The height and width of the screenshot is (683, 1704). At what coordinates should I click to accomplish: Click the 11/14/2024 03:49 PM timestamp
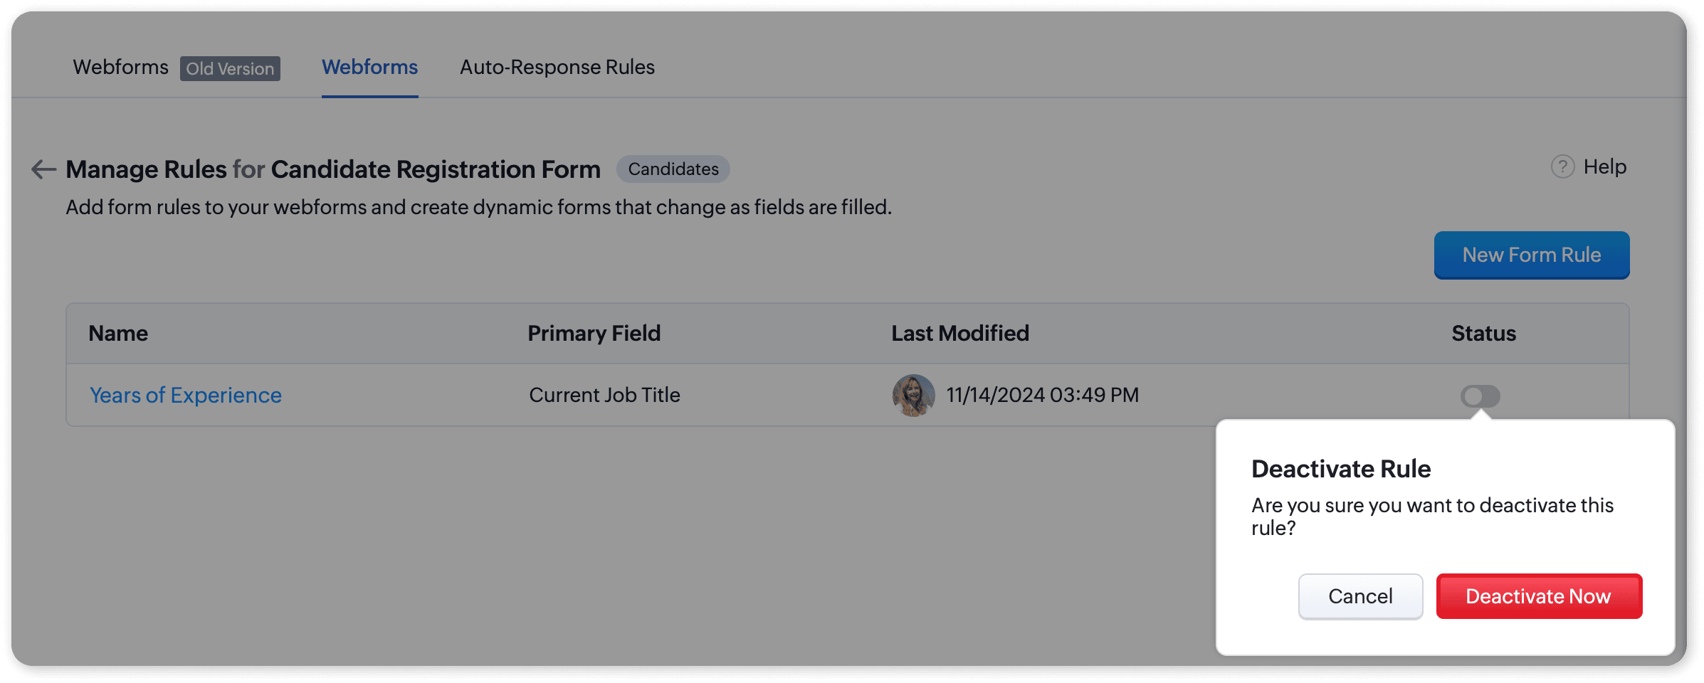1042,396
